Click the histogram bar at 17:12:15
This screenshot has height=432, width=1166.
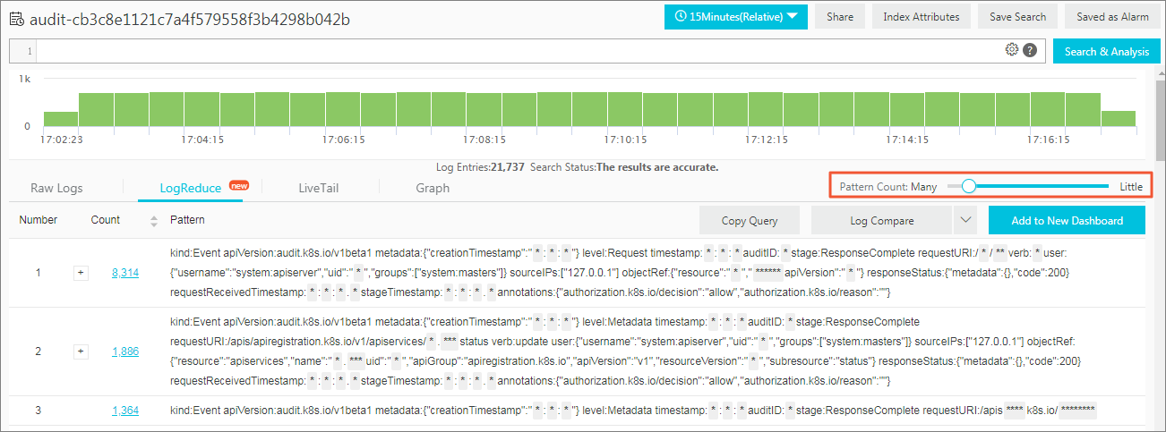point(767,109)
